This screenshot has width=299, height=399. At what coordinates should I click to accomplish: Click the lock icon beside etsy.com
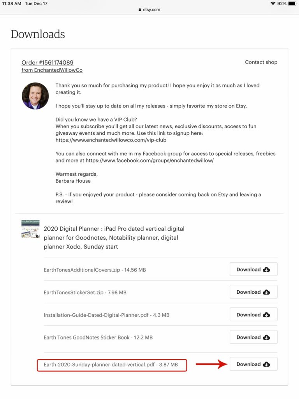click(x=140, y=10)
